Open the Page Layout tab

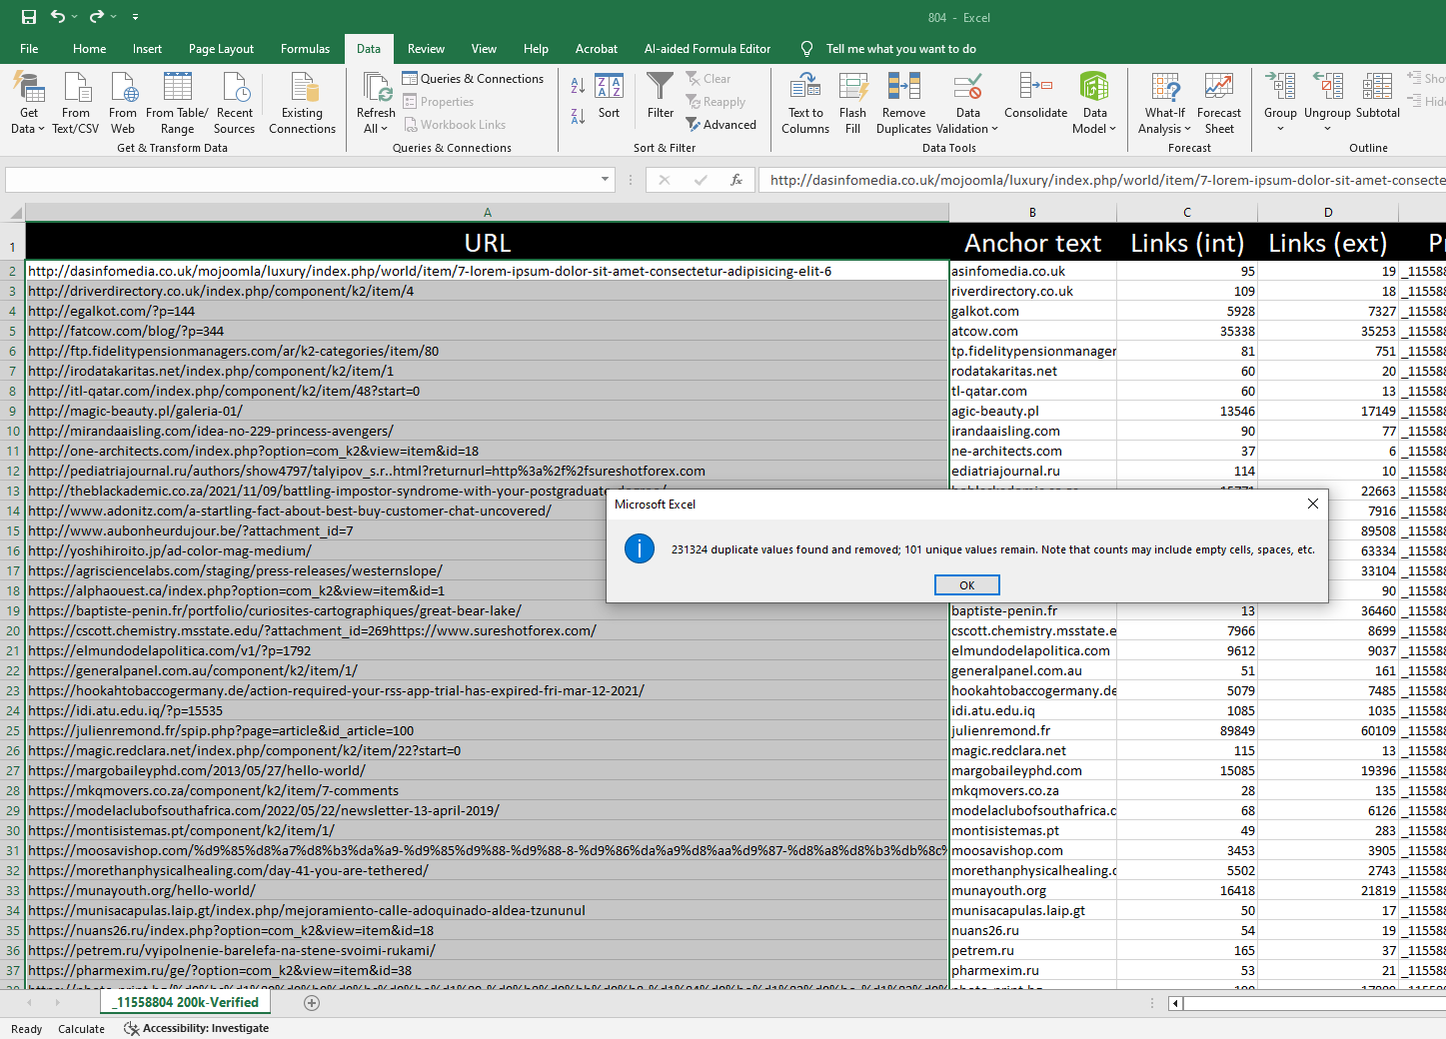pyautogui.click(x=221, y=49)
